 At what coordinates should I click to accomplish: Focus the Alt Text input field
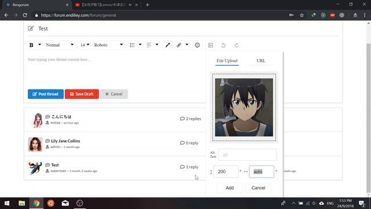tap(247, 155)
